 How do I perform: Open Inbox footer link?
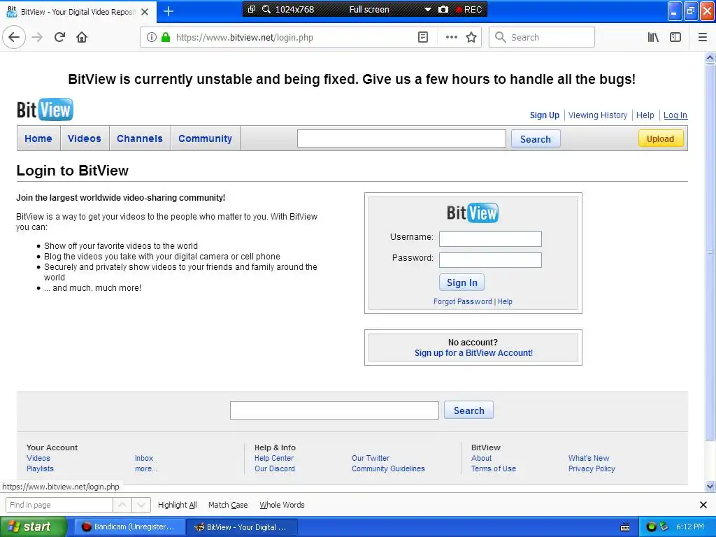coord(144,458)
